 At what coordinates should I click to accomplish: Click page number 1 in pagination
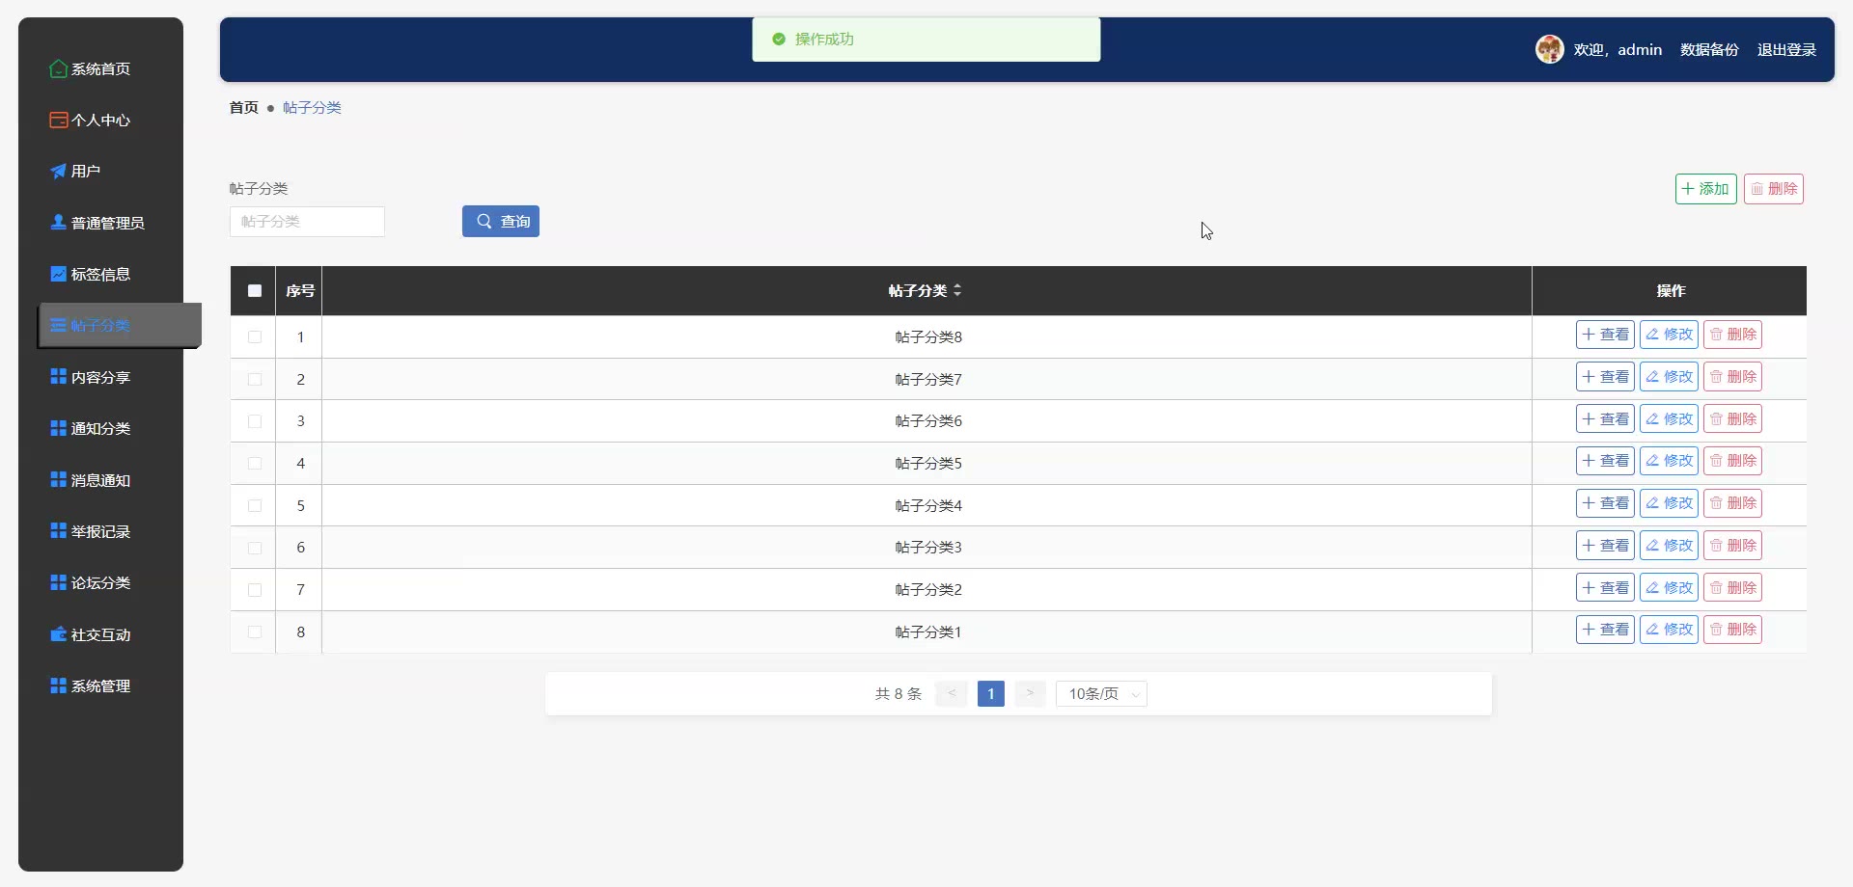(990, 694)
